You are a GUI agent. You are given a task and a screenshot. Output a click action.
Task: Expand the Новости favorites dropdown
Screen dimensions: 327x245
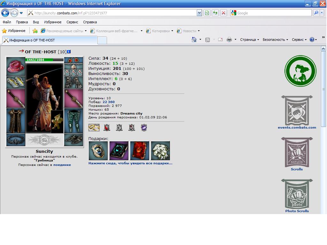pos(199,31)
